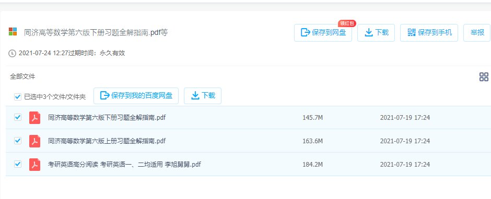Click the 145.7M file size cell

[312, 118]
